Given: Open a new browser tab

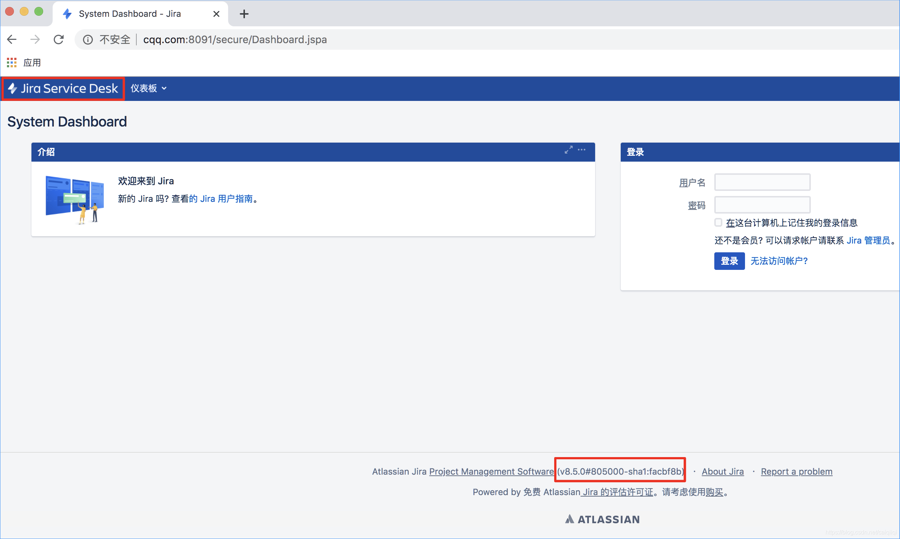Looking at the screenshot, I should pos(244,14).
